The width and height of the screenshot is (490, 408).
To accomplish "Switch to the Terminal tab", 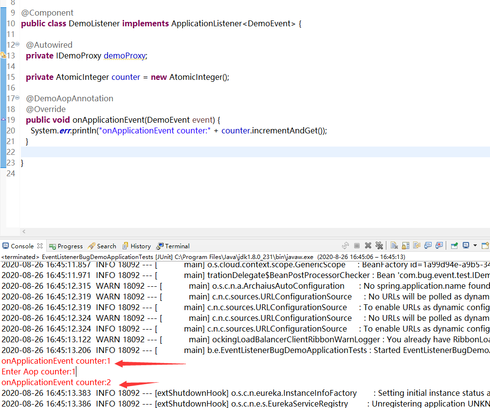I will click(173, 246).
